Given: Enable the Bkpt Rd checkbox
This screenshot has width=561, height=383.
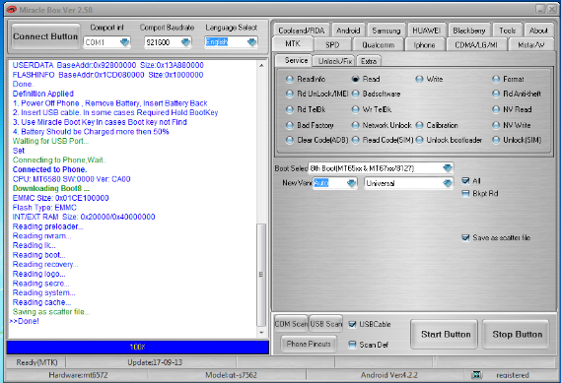Looking at the screenshot, I should [x=465, y=194].
